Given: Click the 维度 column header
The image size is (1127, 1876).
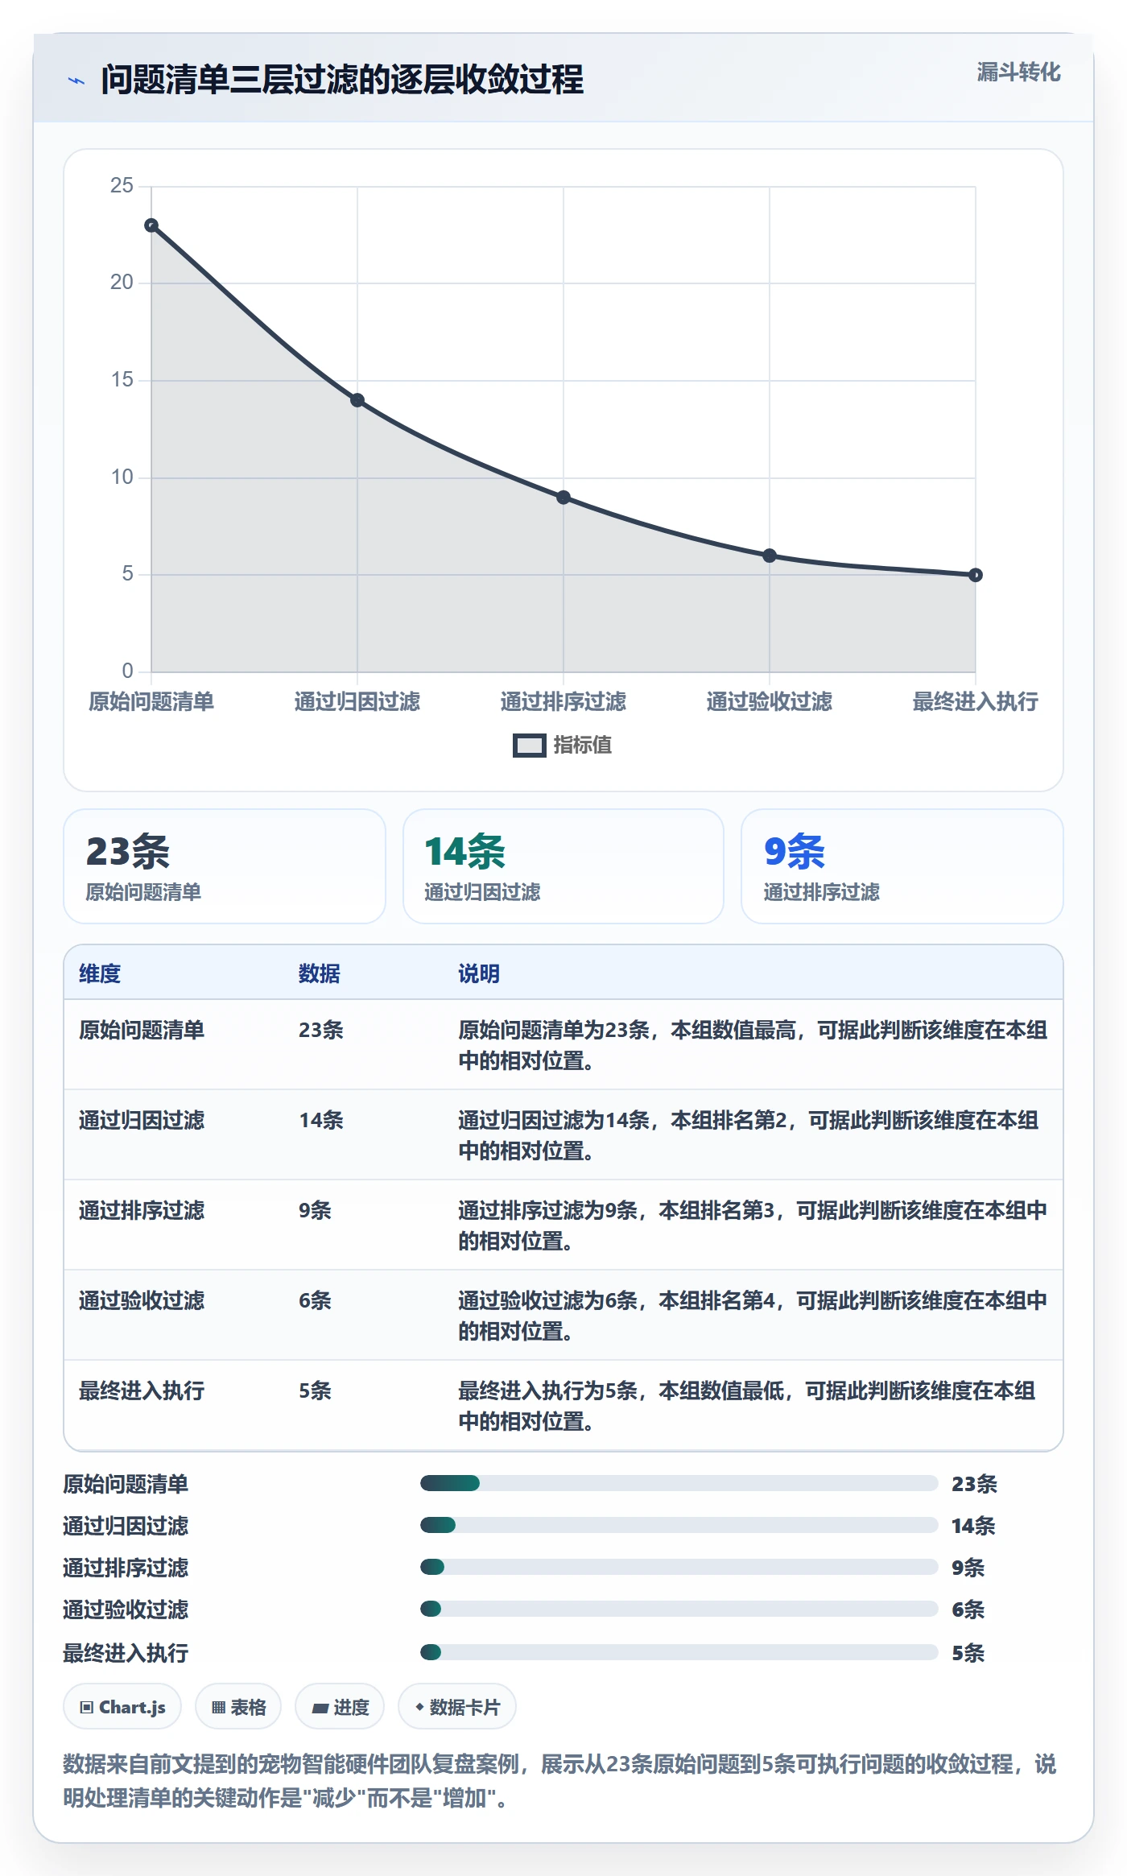Looking at the screenshot, I should pos(100,973).
